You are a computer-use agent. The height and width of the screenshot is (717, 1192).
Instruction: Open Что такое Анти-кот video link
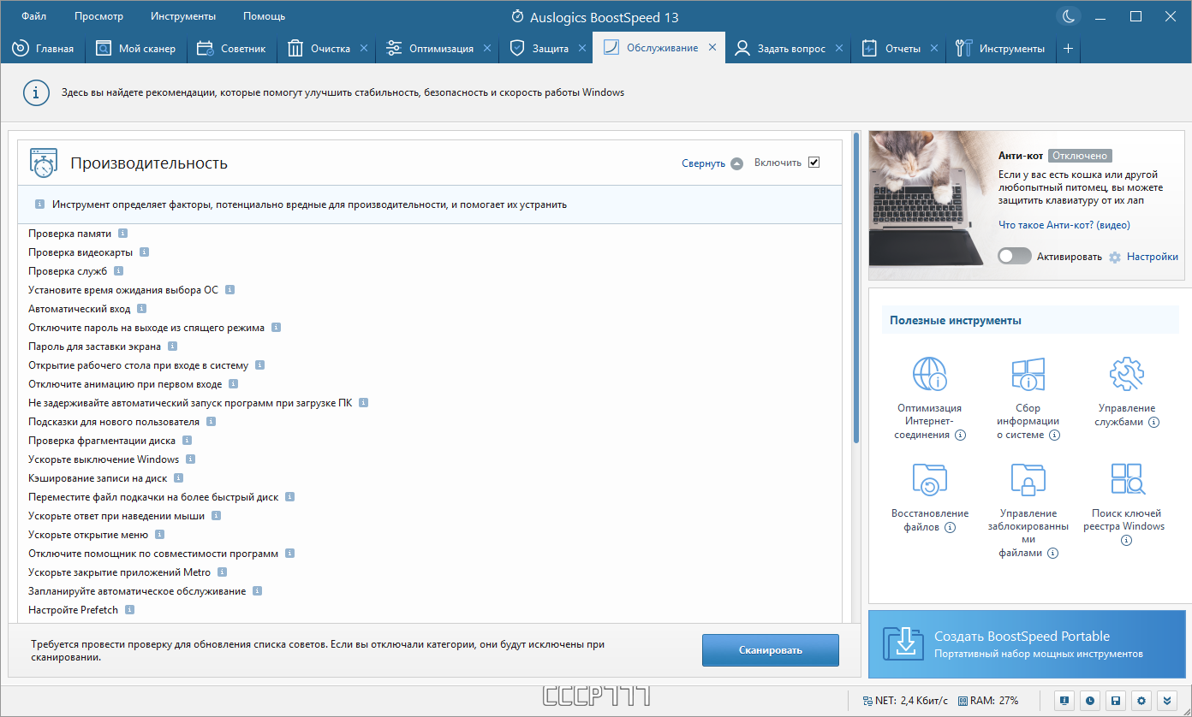(1064, 225)
